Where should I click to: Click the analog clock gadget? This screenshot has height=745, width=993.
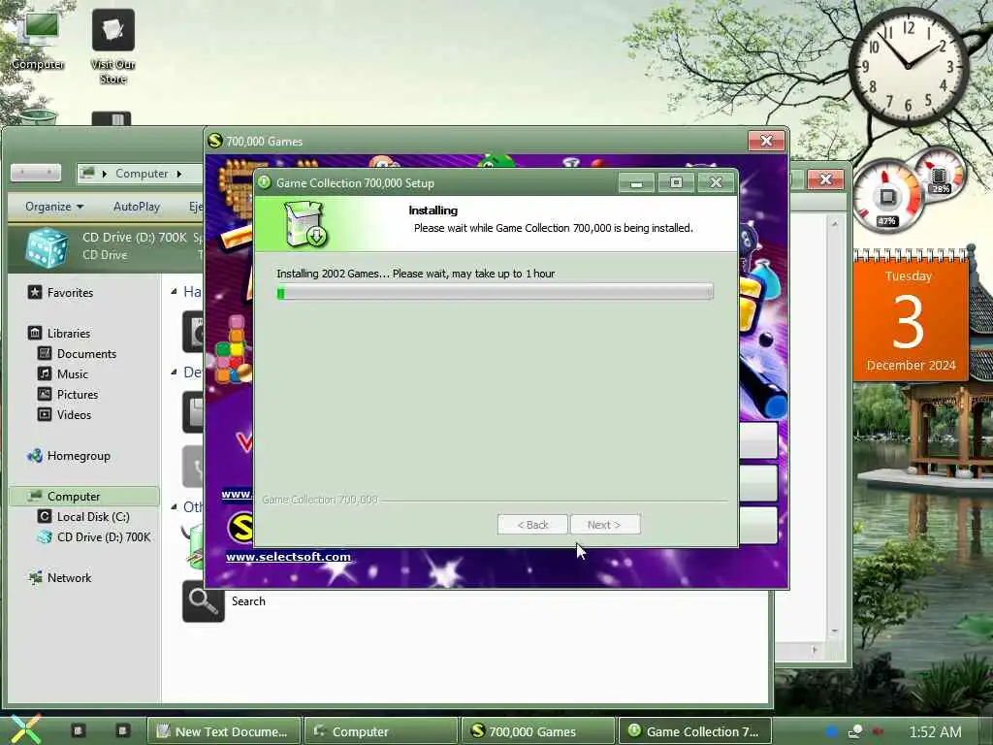coord(908,66)
